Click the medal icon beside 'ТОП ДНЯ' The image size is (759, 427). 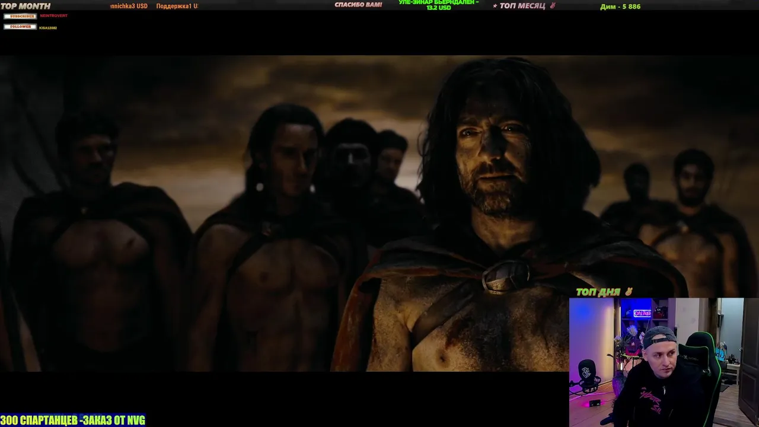[x=629, y=292]
